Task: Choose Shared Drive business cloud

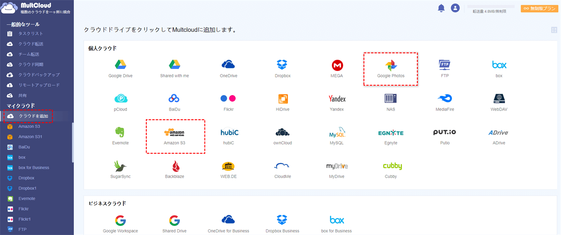Action: pyautogui.click(x=174, y=224)
